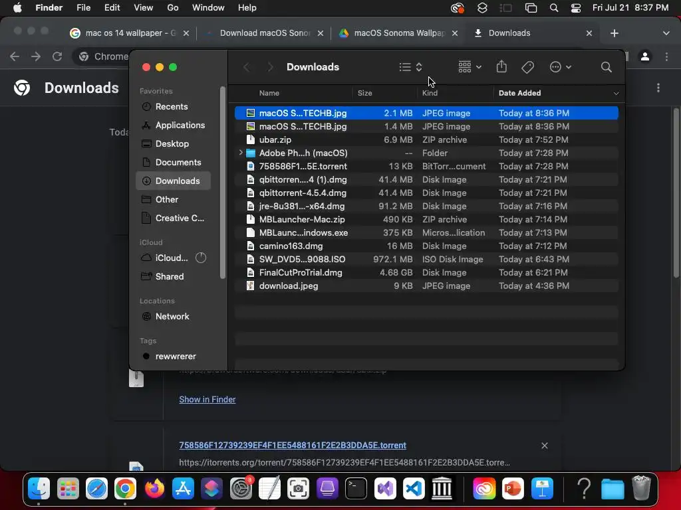The height and width of the screenshot is (510, 681).
Task: Open the ellipsis action menu in Finder toolbar
Action: (x=560, y=67)
